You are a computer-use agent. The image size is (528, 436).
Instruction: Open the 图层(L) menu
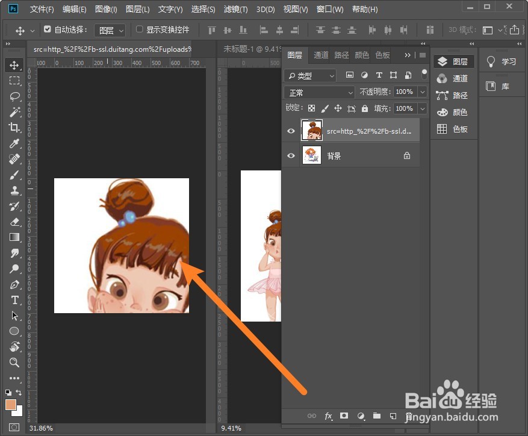(x=137, y=10)
